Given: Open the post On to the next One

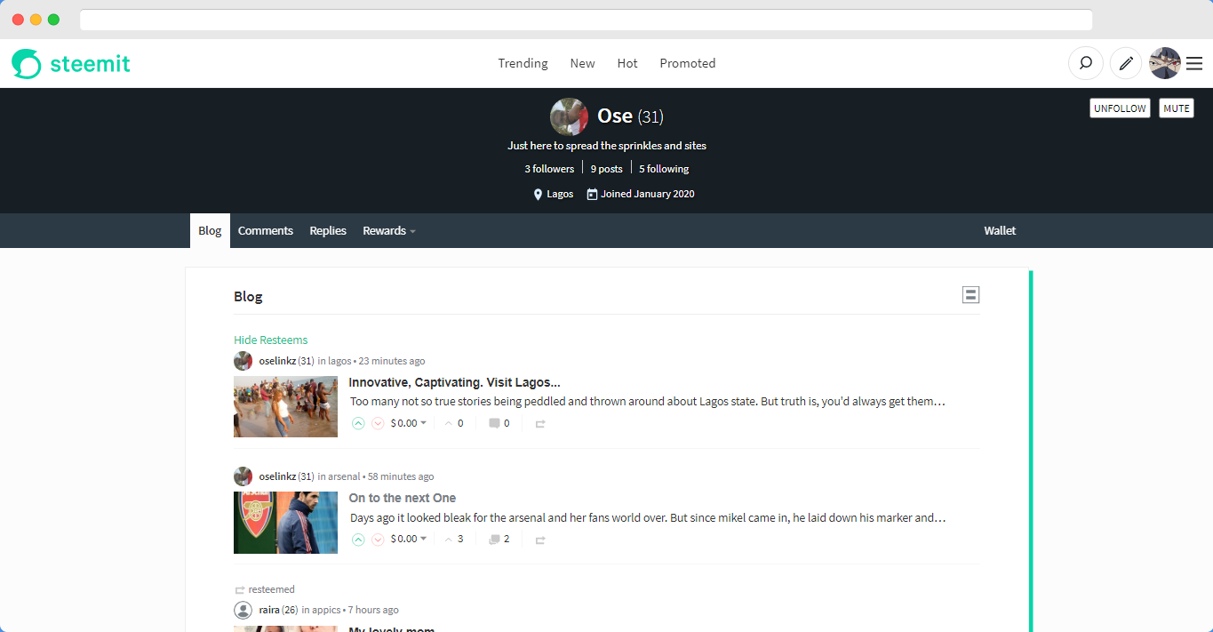Looking at the screenshot, I should coord(402,498).
